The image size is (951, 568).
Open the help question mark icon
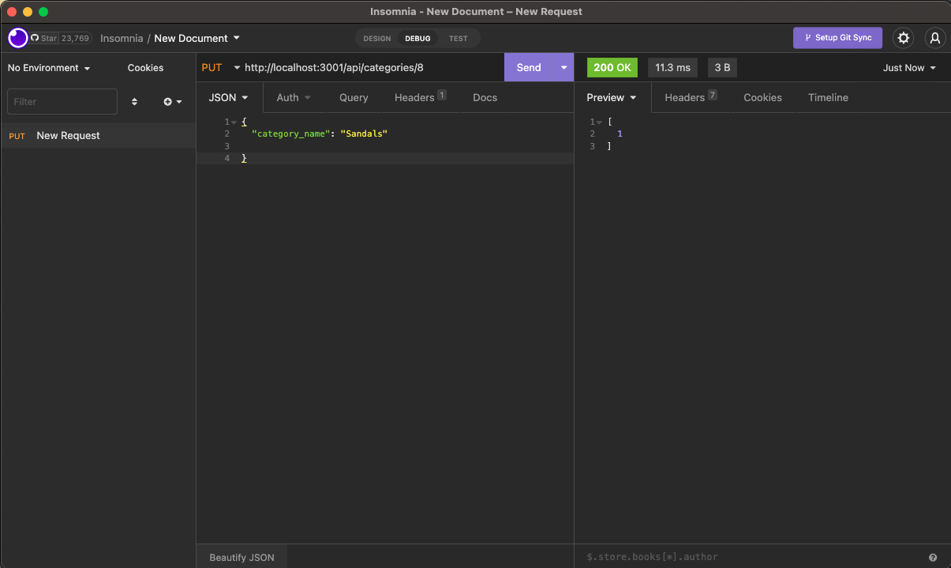point(933,557)
